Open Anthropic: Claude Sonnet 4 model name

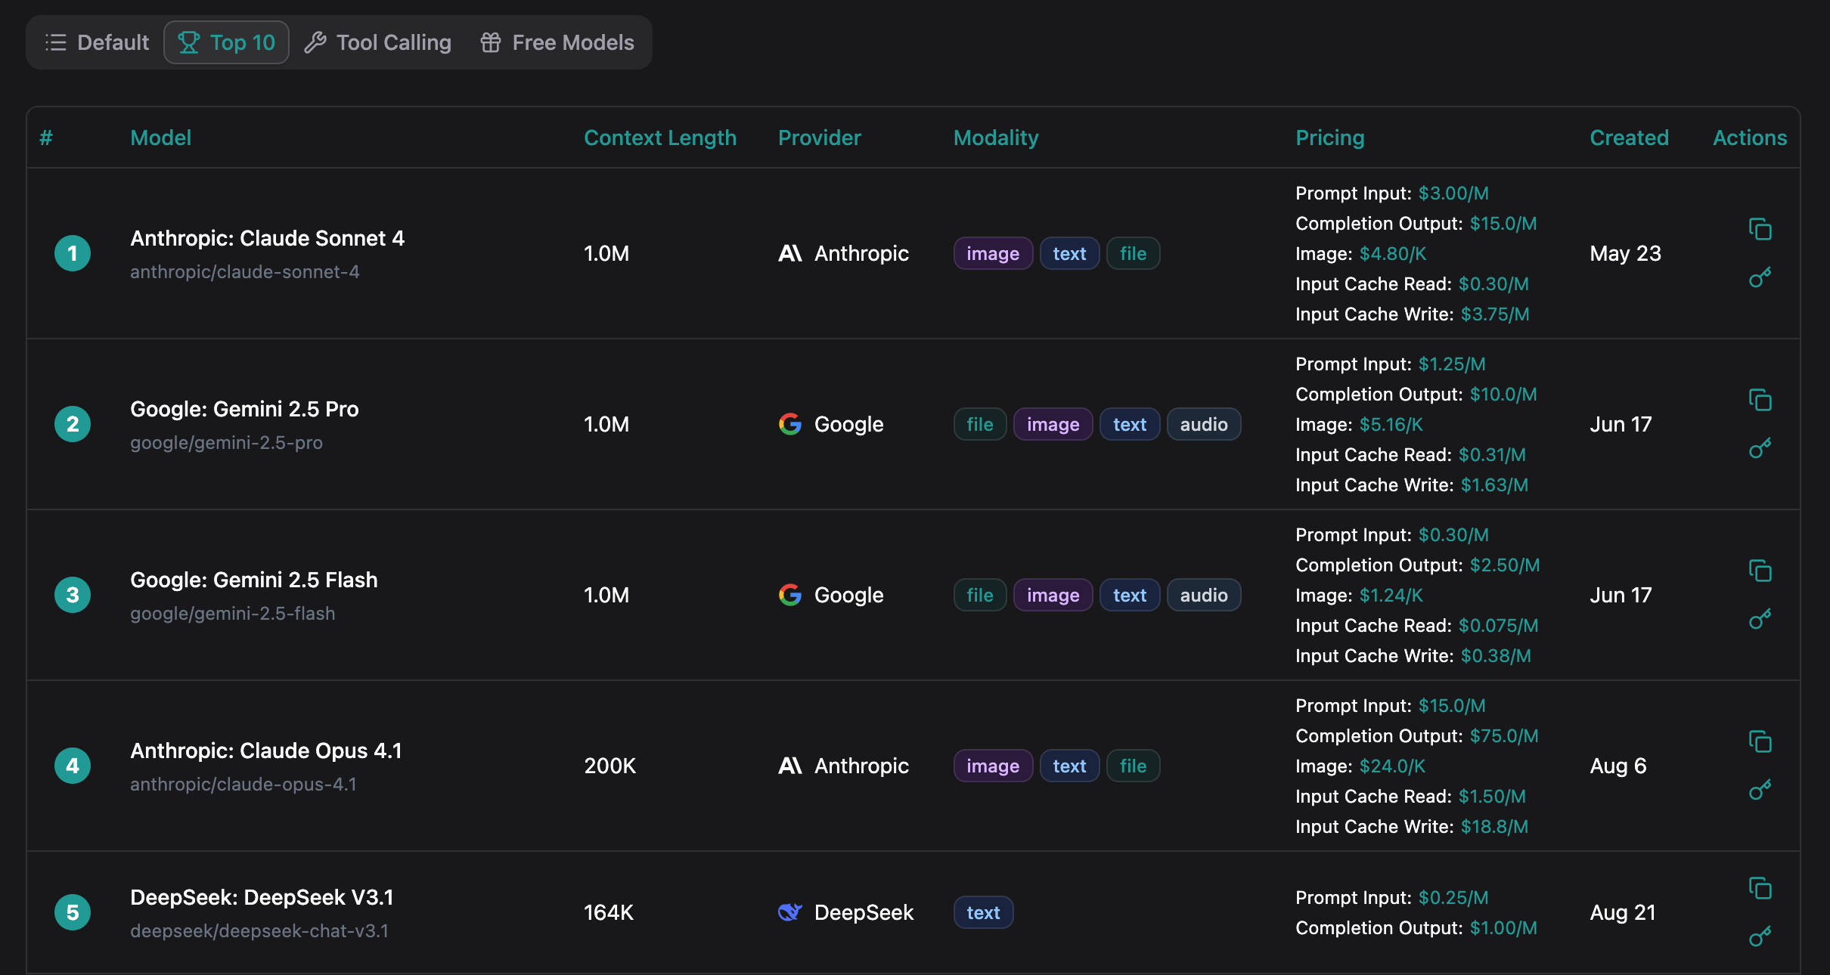click(x=267, y=238)
